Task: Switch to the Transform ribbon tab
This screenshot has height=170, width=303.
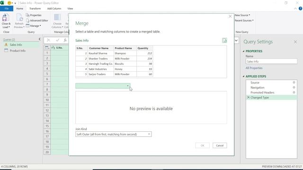Action: [35, 8]
